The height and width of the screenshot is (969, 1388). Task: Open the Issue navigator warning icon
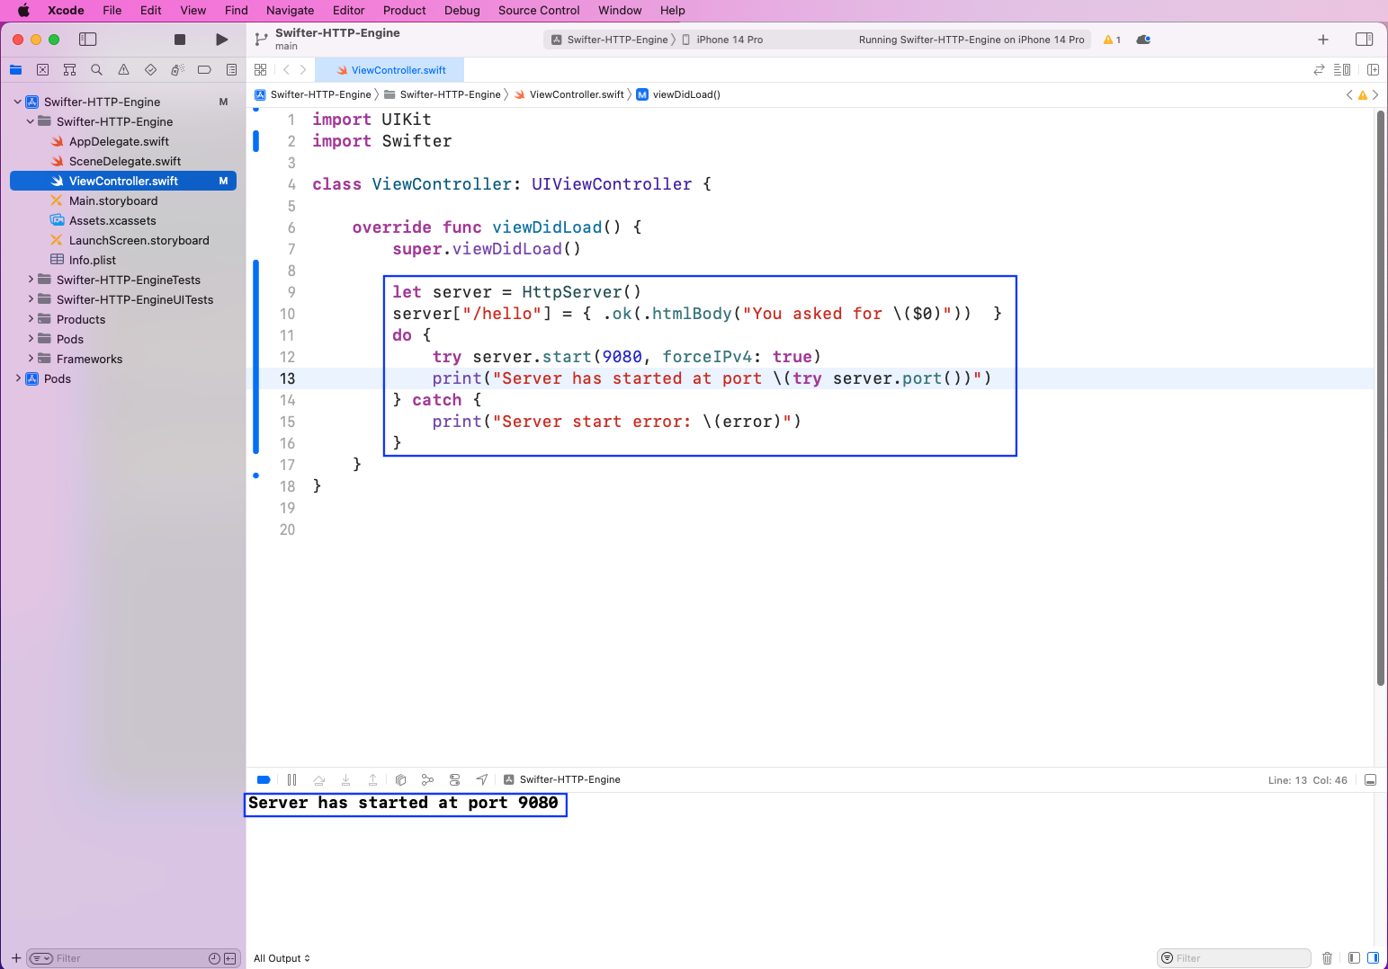[123, 70]
